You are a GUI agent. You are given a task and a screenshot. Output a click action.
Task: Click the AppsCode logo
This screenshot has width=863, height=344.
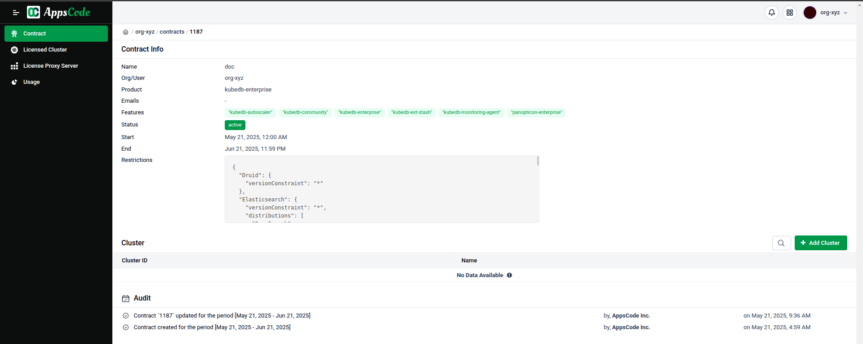coord(58,12)
